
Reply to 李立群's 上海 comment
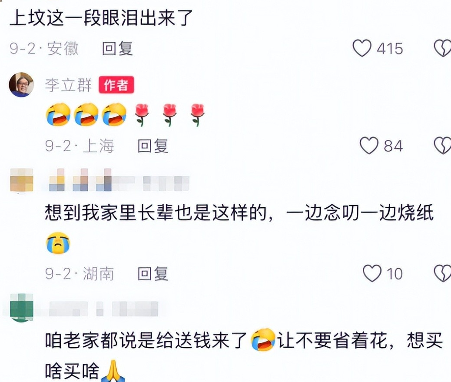coord(153,146)
